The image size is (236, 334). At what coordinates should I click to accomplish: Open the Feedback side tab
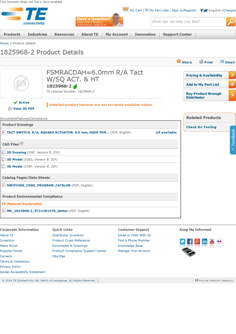coord(233,140)
